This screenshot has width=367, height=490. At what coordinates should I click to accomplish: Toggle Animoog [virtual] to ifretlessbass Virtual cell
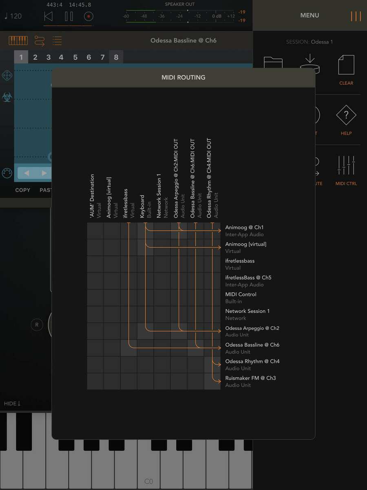(x=112, y=264)
